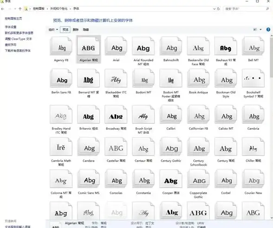Open the blue Help icon
273x228 pixels.
(x=268, y=29)
